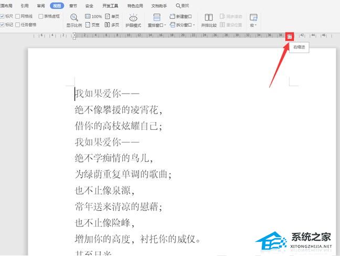Click the 重排窗口 arrange windows icon
Screen dimensions: 340x256
point(156,17)
